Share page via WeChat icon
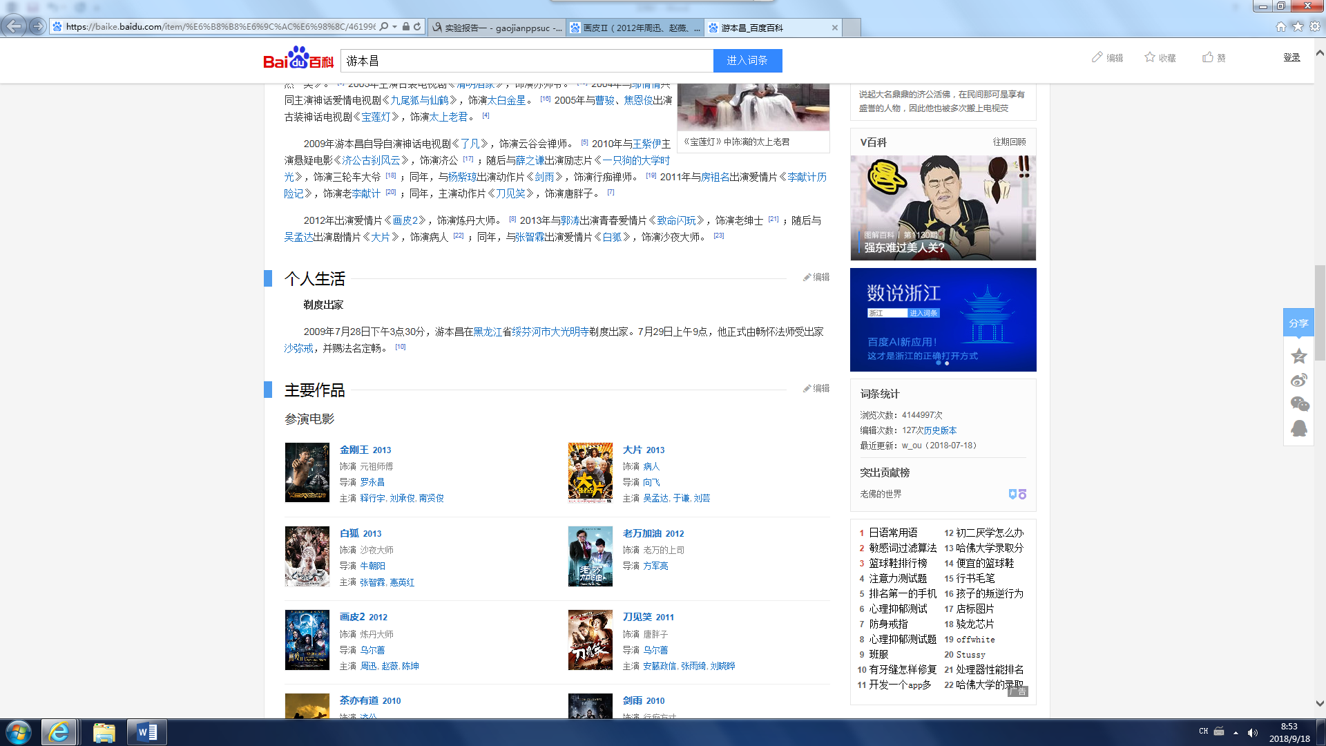The height and width of the screenshot is (746, 1326). [x=1299, y=405]
